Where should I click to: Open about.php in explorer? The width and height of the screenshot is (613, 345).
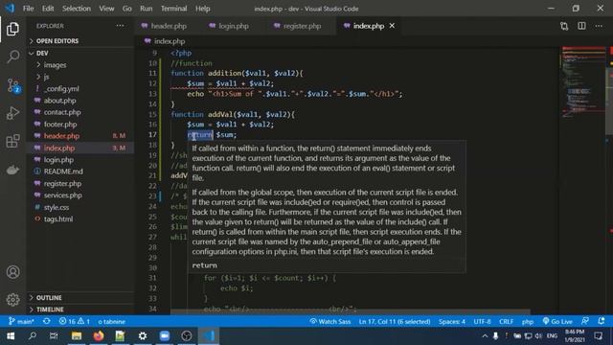[80, 101]
